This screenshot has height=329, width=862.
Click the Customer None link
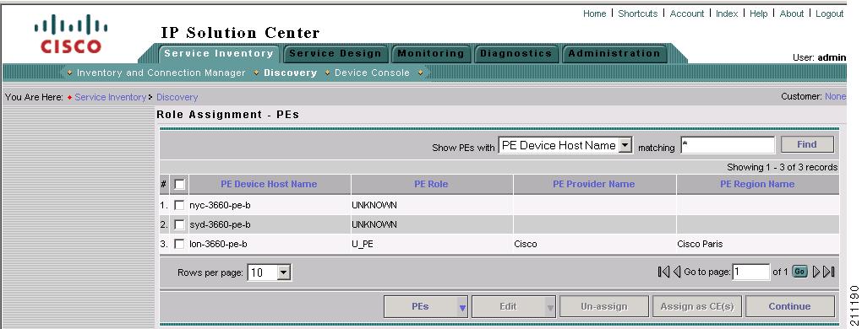tap(835, 96)
